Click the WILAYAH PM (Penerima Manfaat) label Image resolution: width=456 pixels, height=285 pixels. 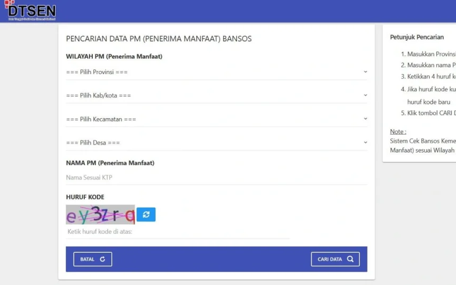114,56
